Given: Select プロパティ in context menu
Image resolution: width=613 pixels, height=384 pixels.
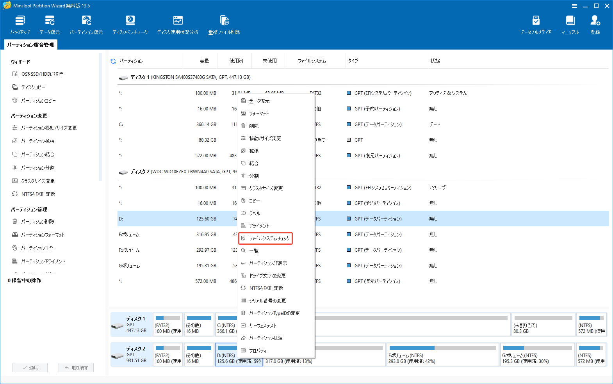Looking at the screenshot, I should [276, 350].
